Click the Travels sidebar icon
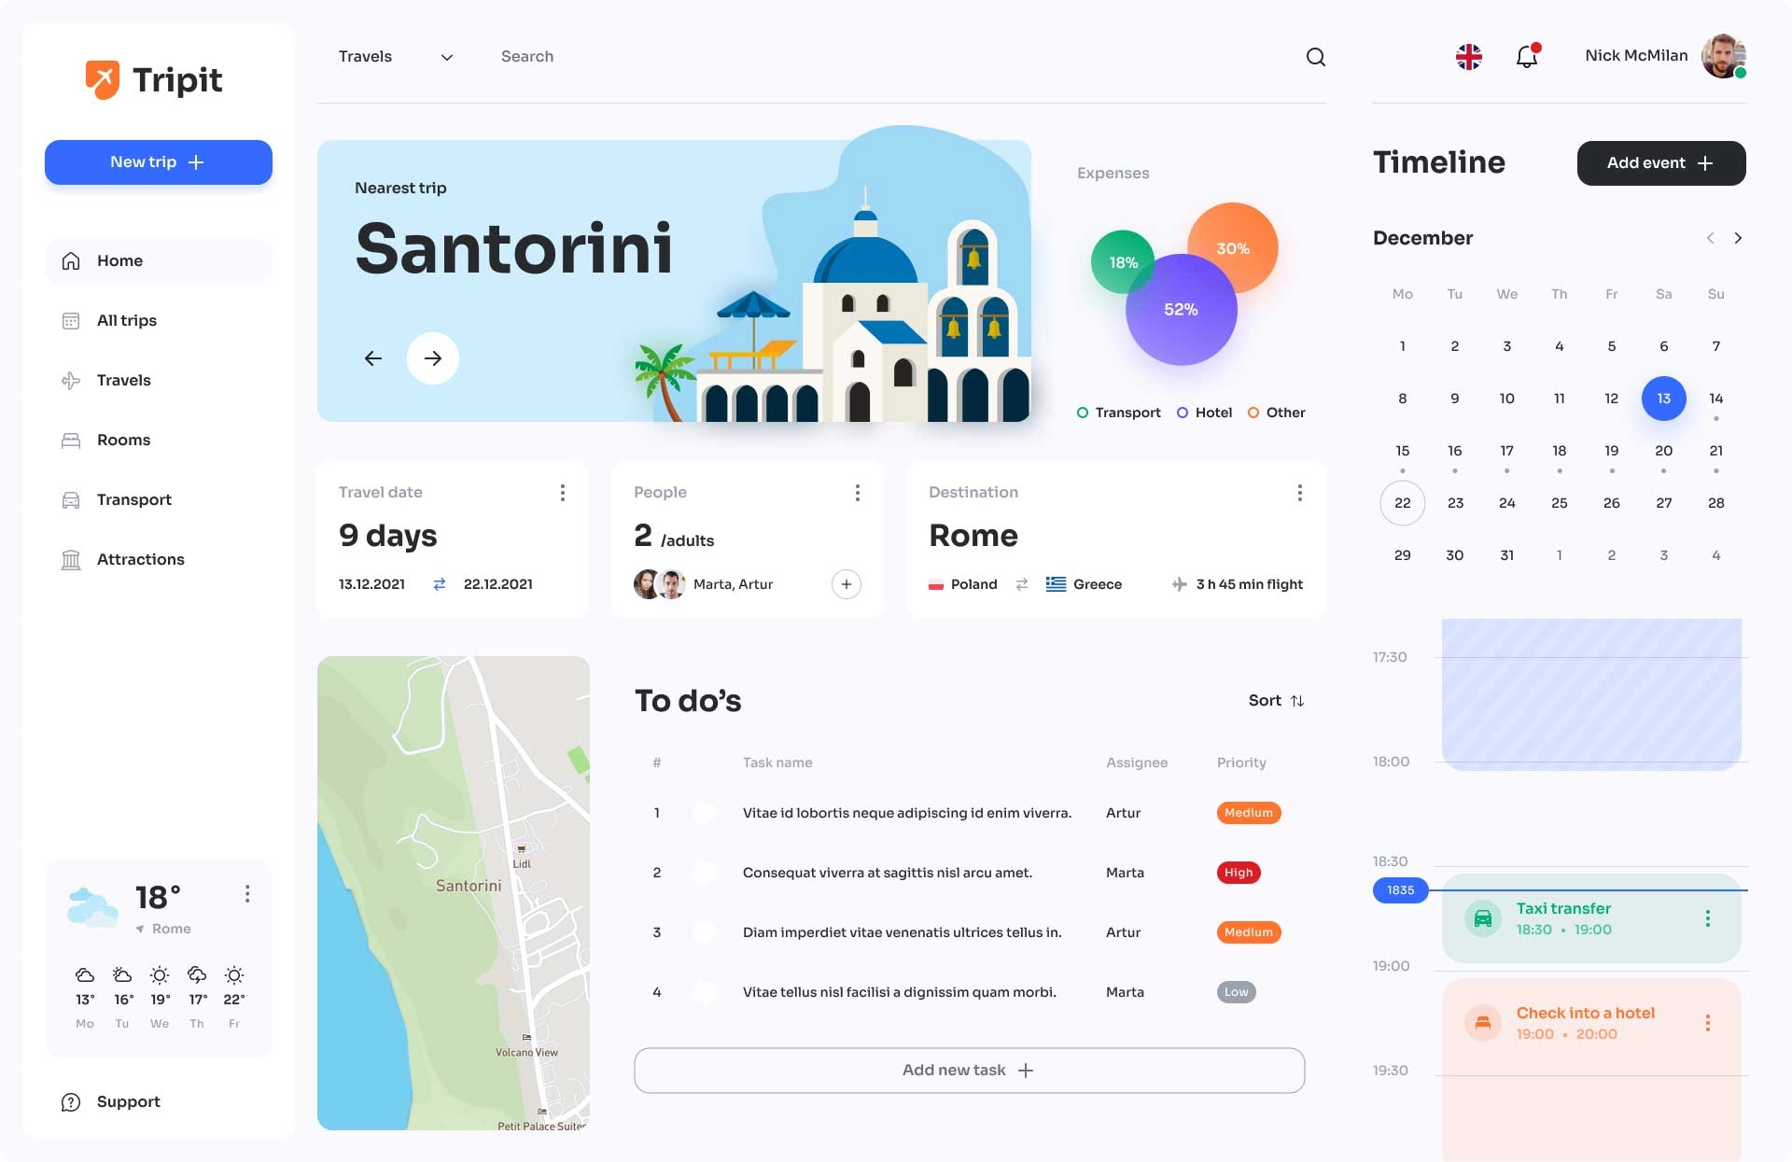The height and width of the screenshot is (1162, 1792). click(71, 379)
